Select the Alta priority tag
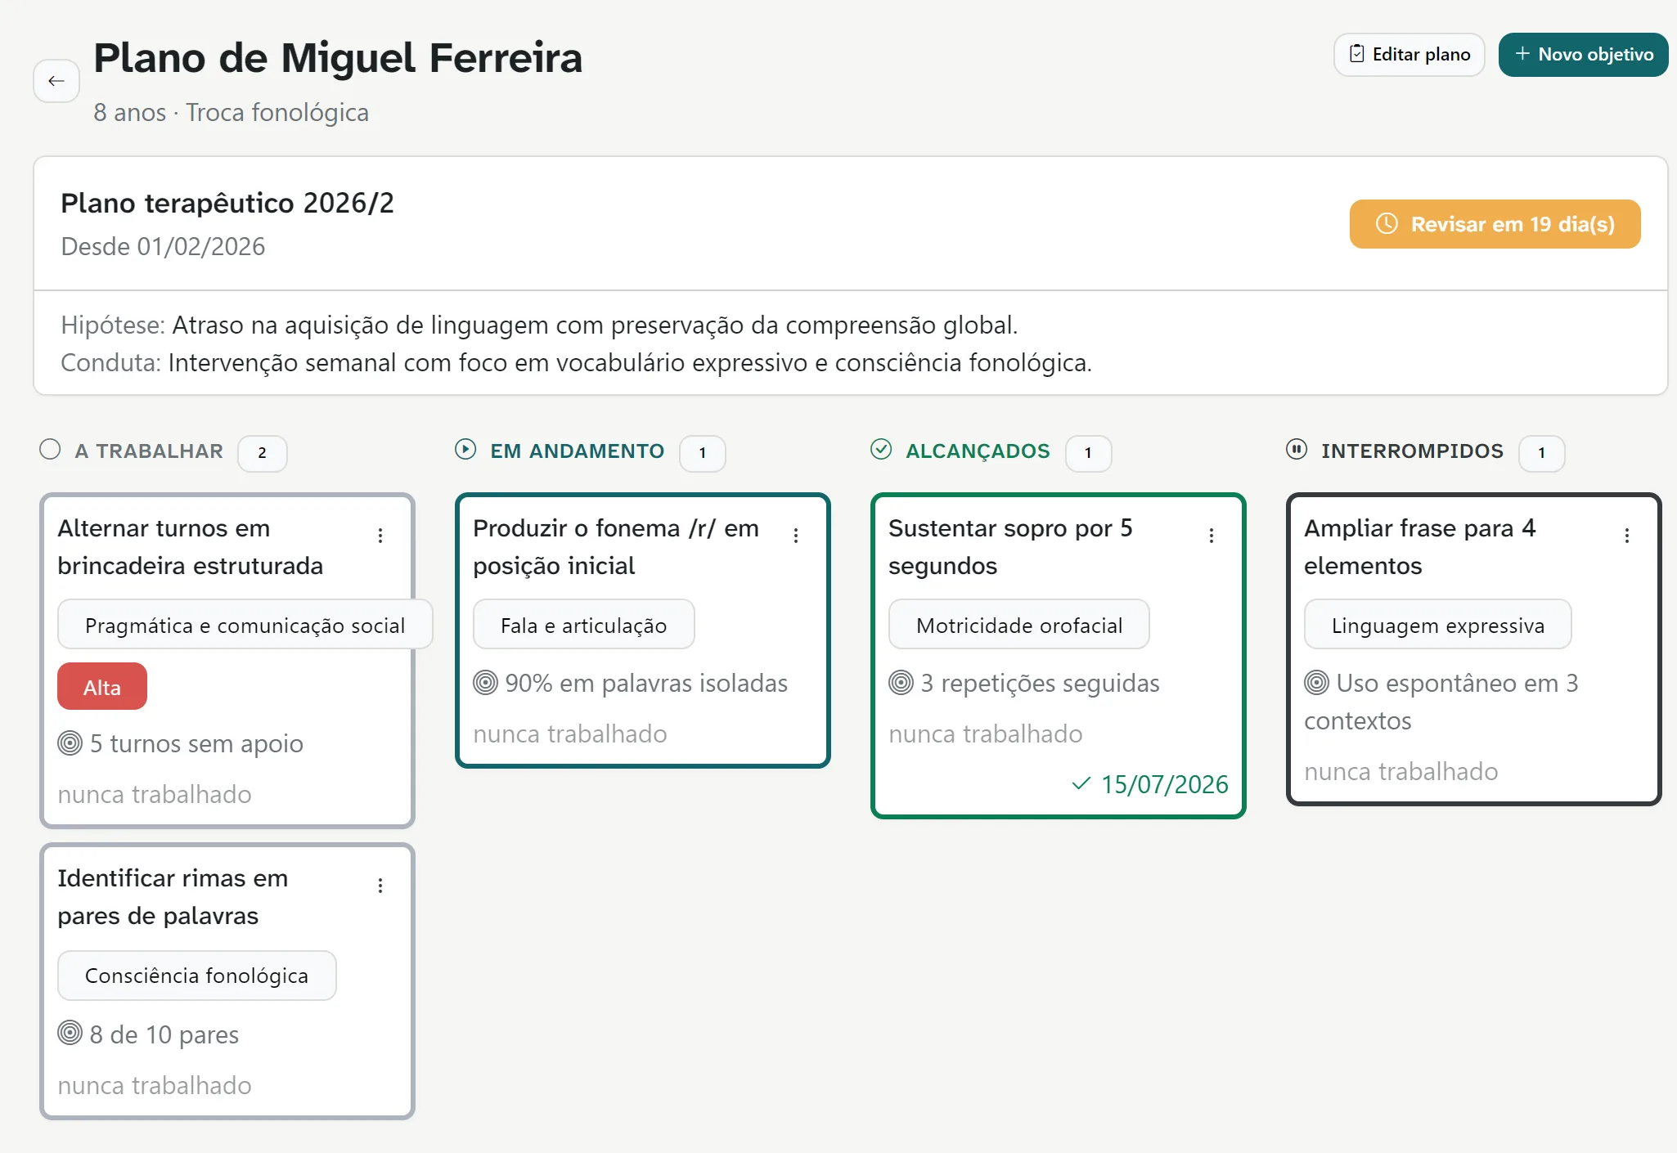The width and height of the screenshot is (1677, 1153). coord(102,687)
